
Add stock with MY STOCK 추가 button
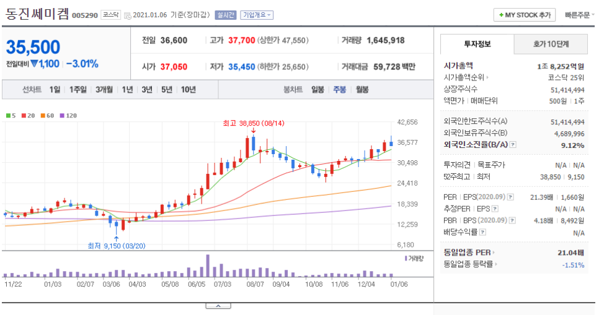pyautogui.click(x=524, y=15)
